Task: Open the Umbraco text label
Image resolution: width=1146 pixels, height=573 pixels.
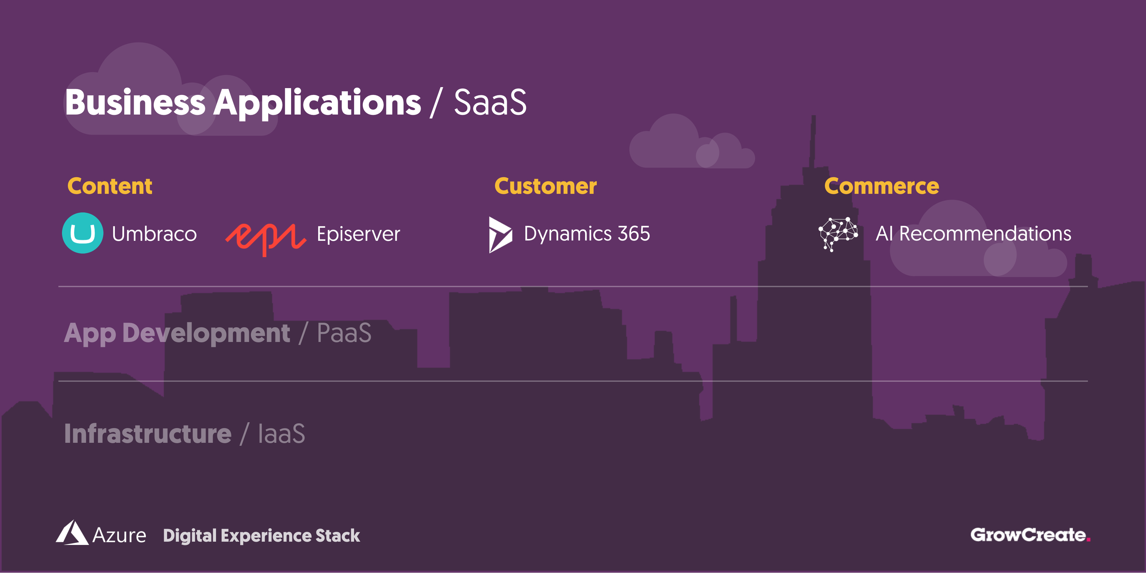Action: click(x=154, y=234)
